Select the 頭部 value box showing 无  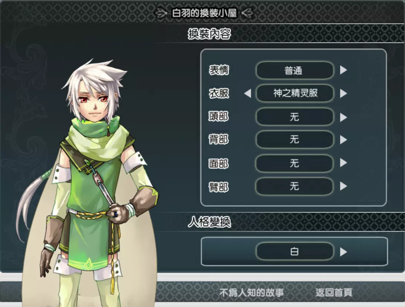coord(294,117)
